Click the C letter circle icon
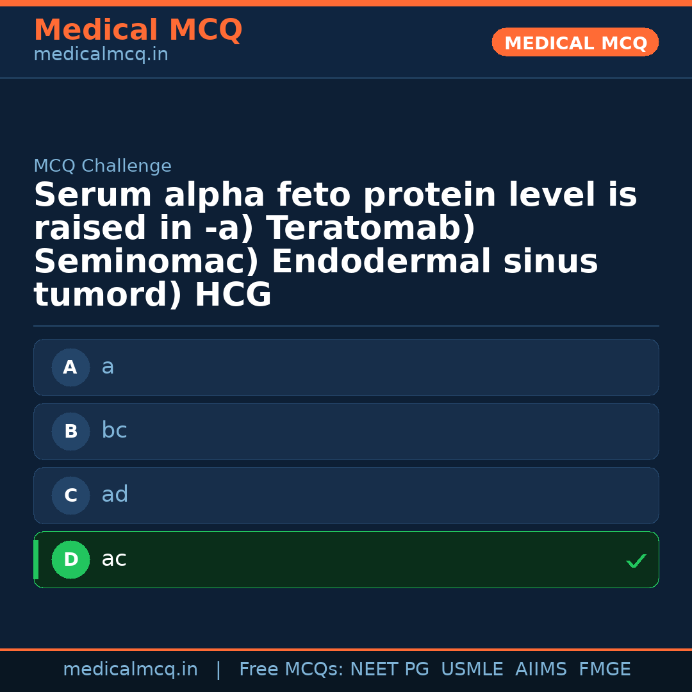This screenshot has width=692, height=692. [70, 495]
